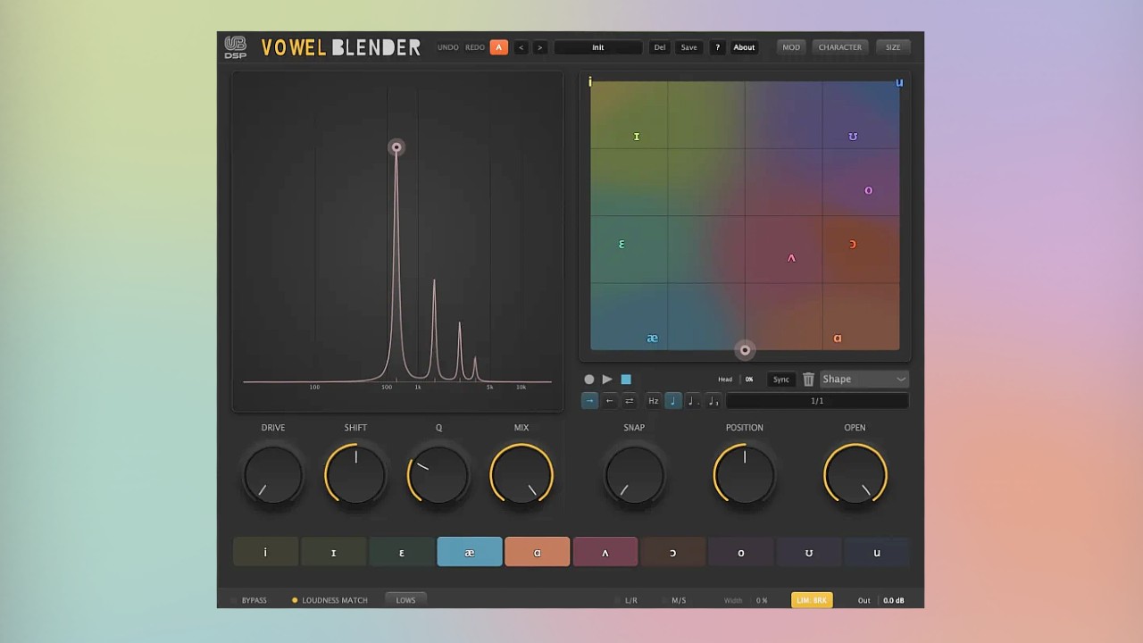This screenshot has width=1143, height=643.
Task: Go to previous preset arrow
Action: click(521, 47)
